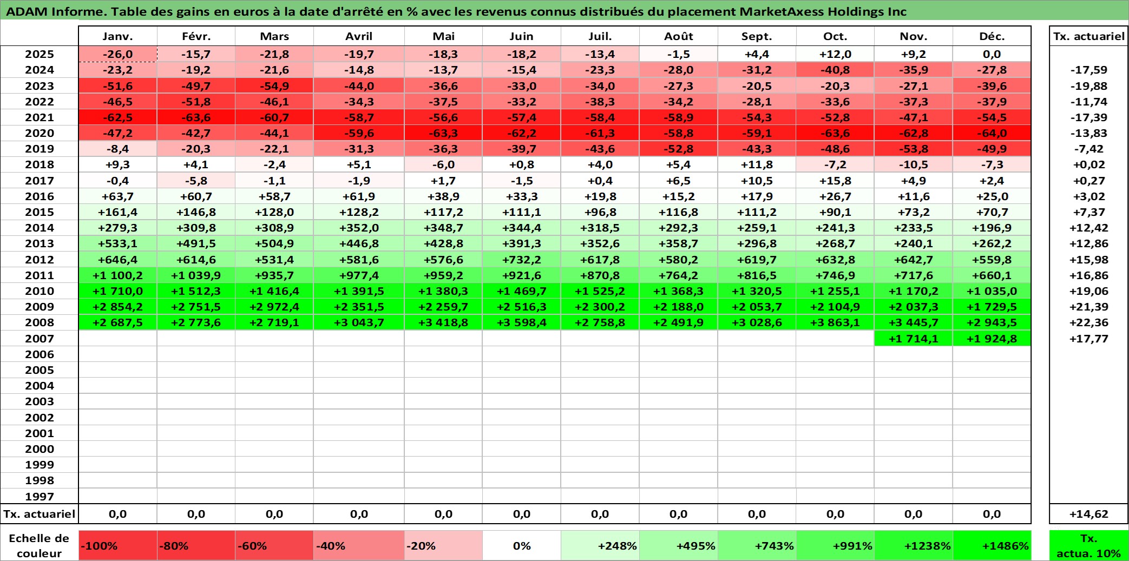Click the Janv. column header
This screenshot has height=561, width=1129.
(118, 36)
